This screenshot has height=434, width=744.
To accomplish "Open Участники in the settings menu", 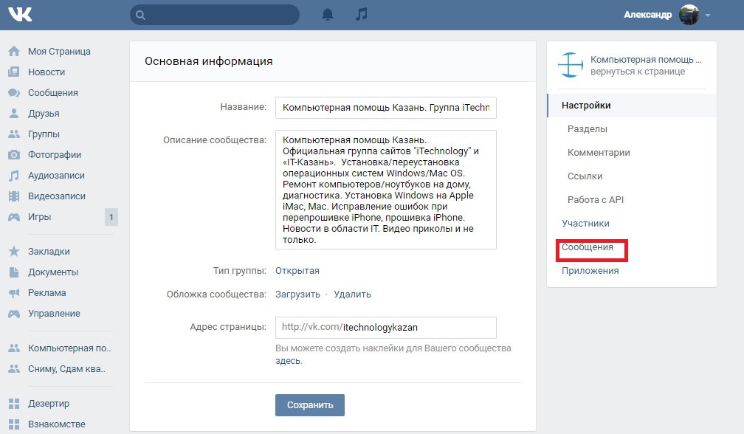I will pos(585,224).
